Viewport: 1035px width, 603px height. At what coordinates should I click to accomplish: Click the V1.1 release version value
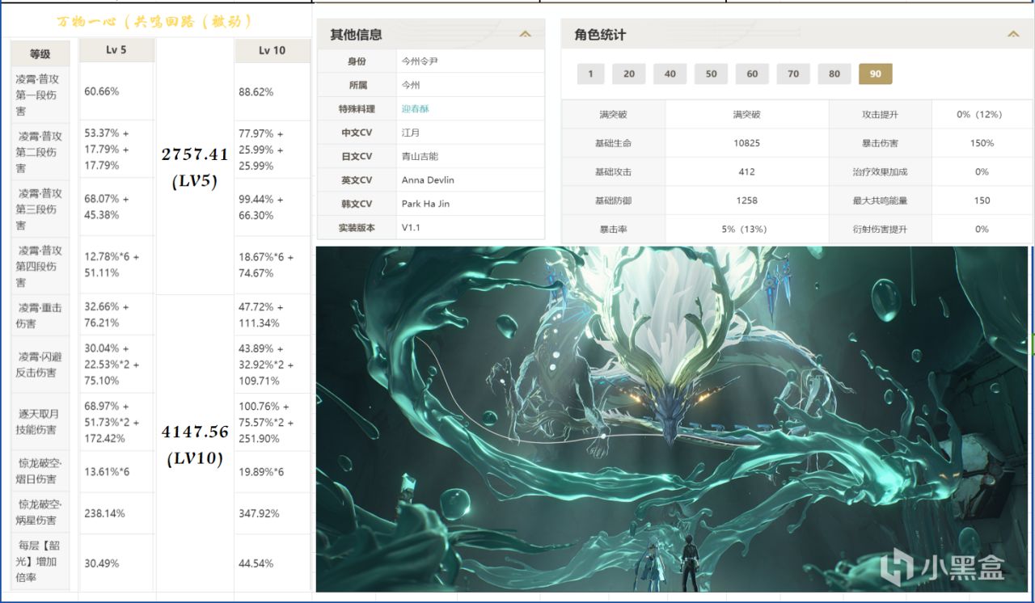[411, 228]
